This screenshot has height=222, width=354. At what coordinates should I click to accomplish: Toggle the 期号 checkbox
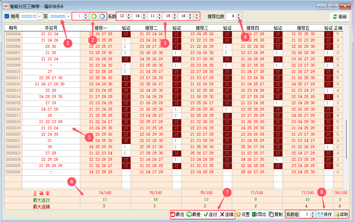tap(7, 16)
